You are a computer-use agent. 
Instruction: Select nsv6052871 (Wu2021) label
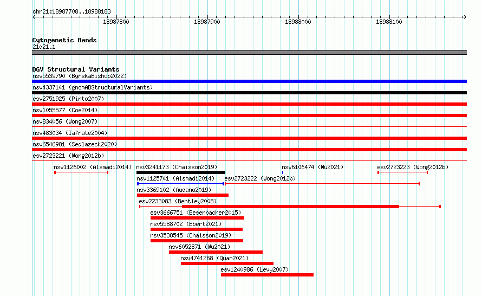tap(199, 247)
